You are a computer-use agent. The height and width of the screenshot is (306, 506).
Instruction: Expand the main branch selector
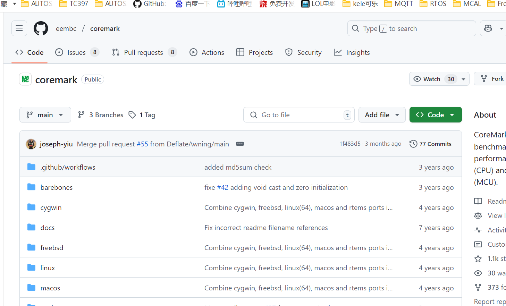(45, 115)
